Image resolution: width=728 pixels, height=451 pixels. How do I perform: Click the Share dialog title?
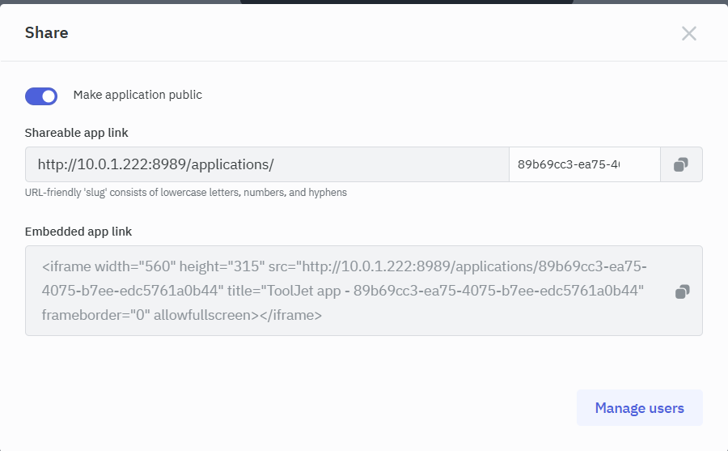46,33
